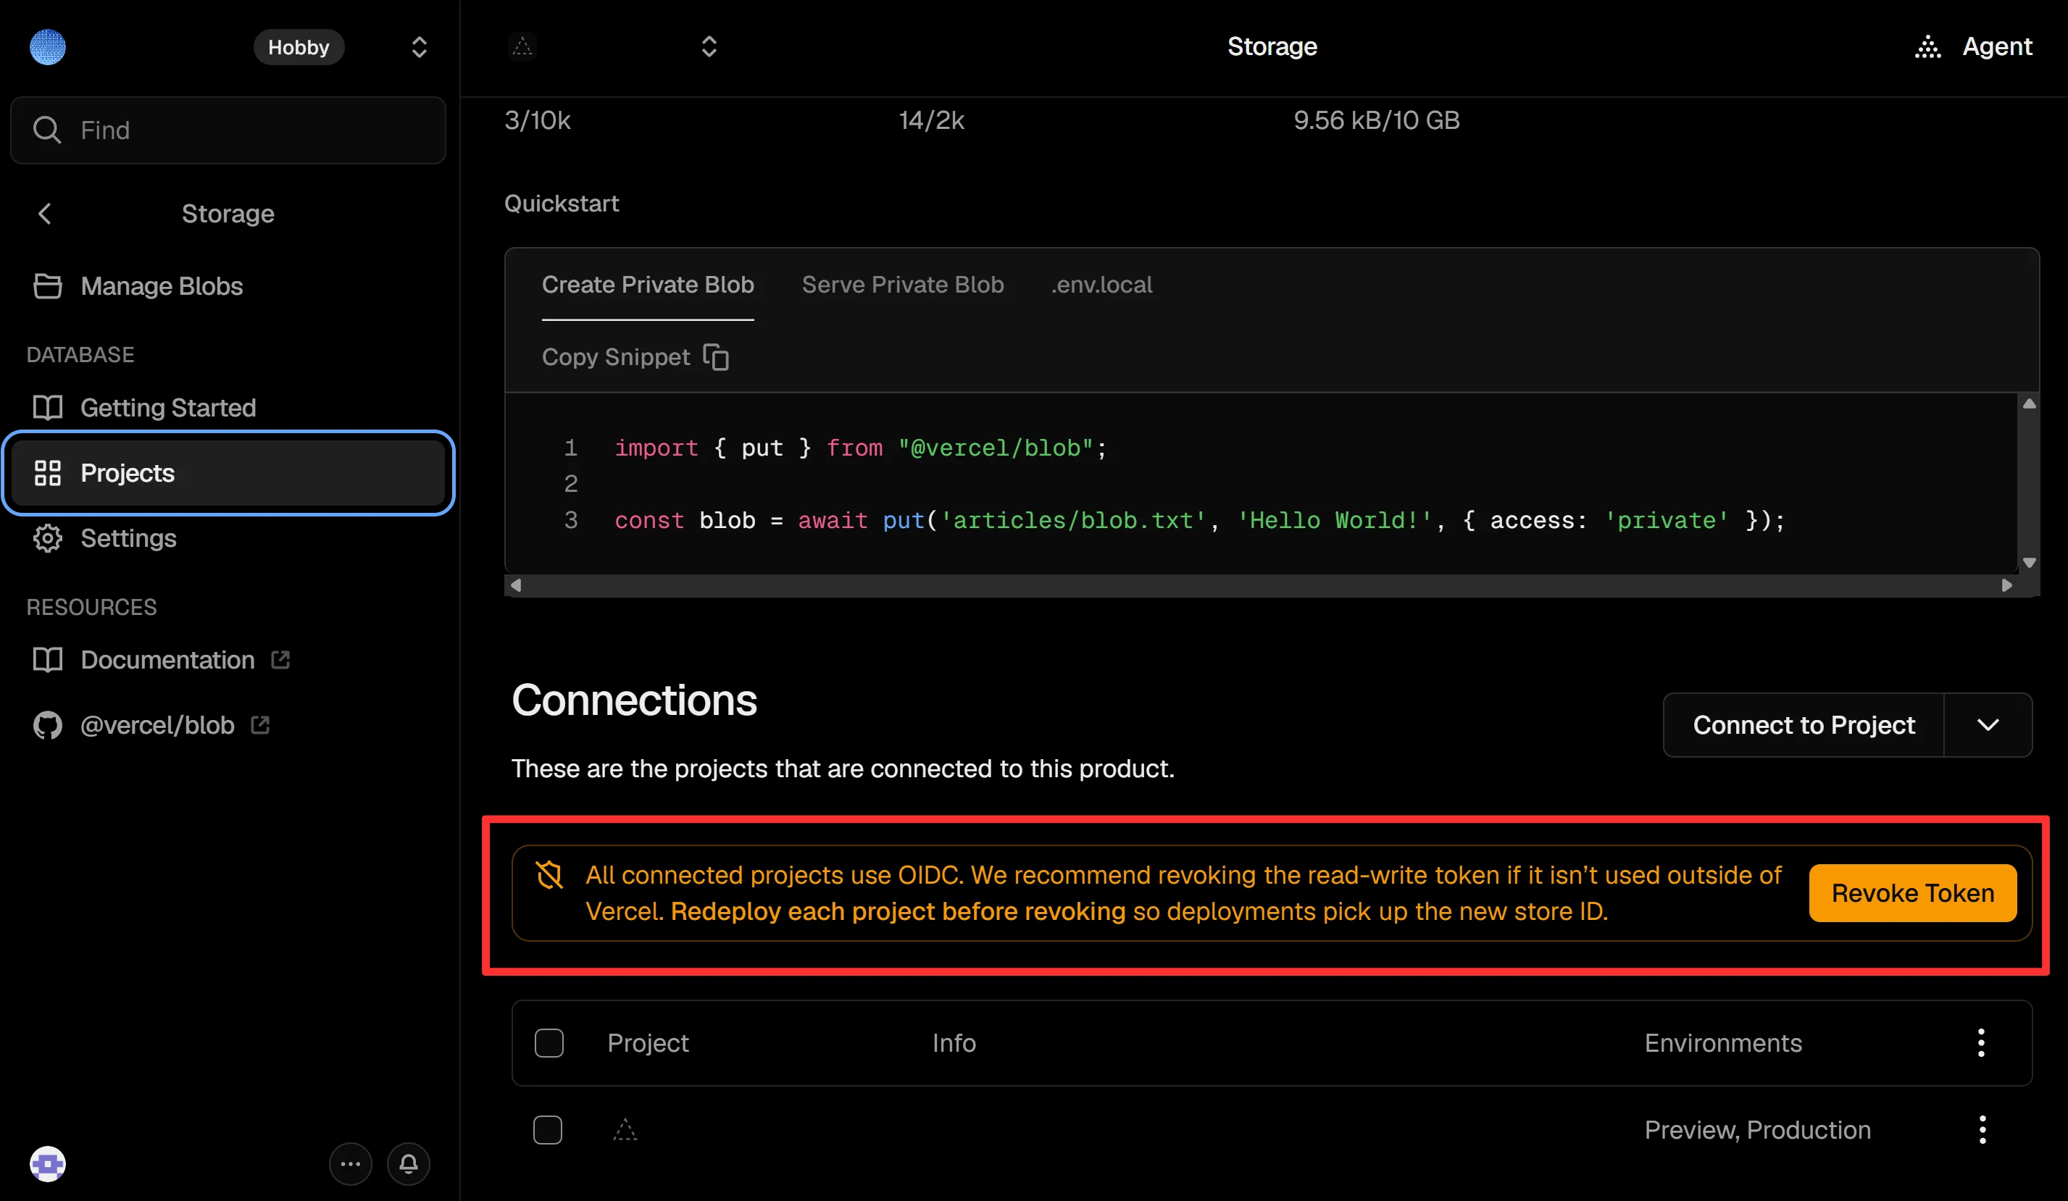Switch to Serve Private Blob tab
The width and height of the screenshot is (2068, 1201).
point(903,285)
